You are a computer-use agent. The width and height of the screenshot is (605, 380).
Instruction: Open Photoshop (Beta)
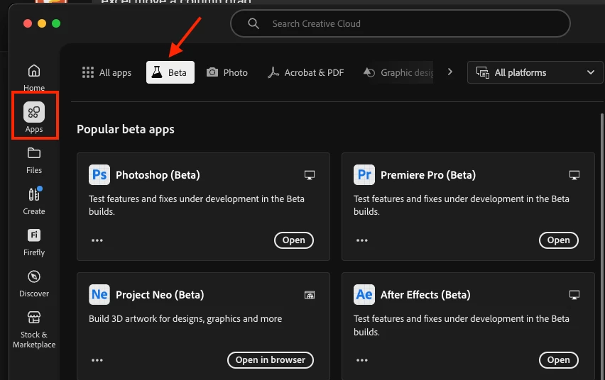tap(294, 240)
